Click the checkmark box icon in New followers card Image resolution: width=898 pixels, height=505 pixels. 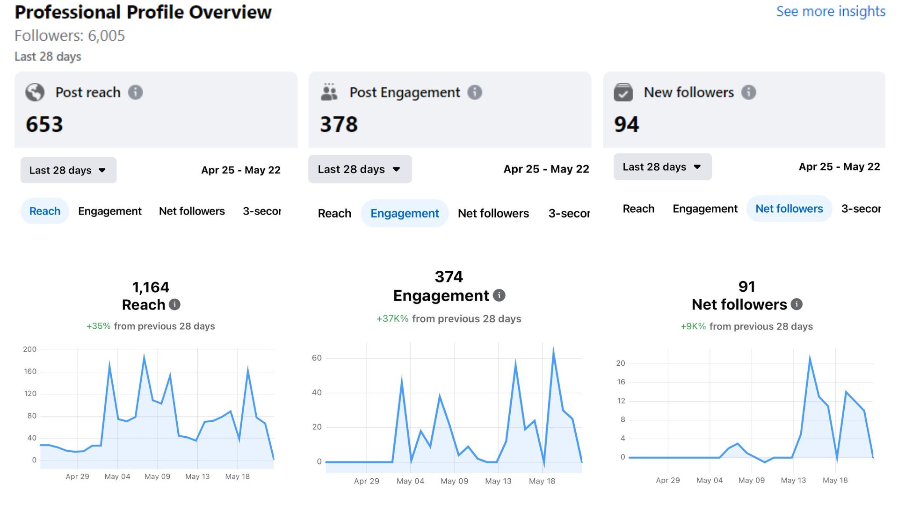pyautogui.click(x=623, y=92)
